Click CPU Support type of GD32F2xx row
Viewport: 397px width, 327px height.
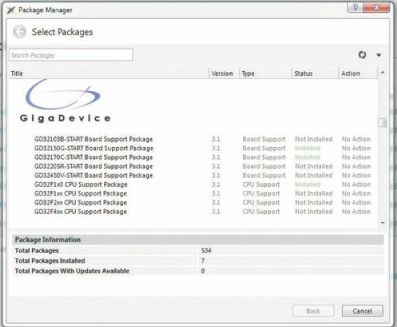(262, 203)
